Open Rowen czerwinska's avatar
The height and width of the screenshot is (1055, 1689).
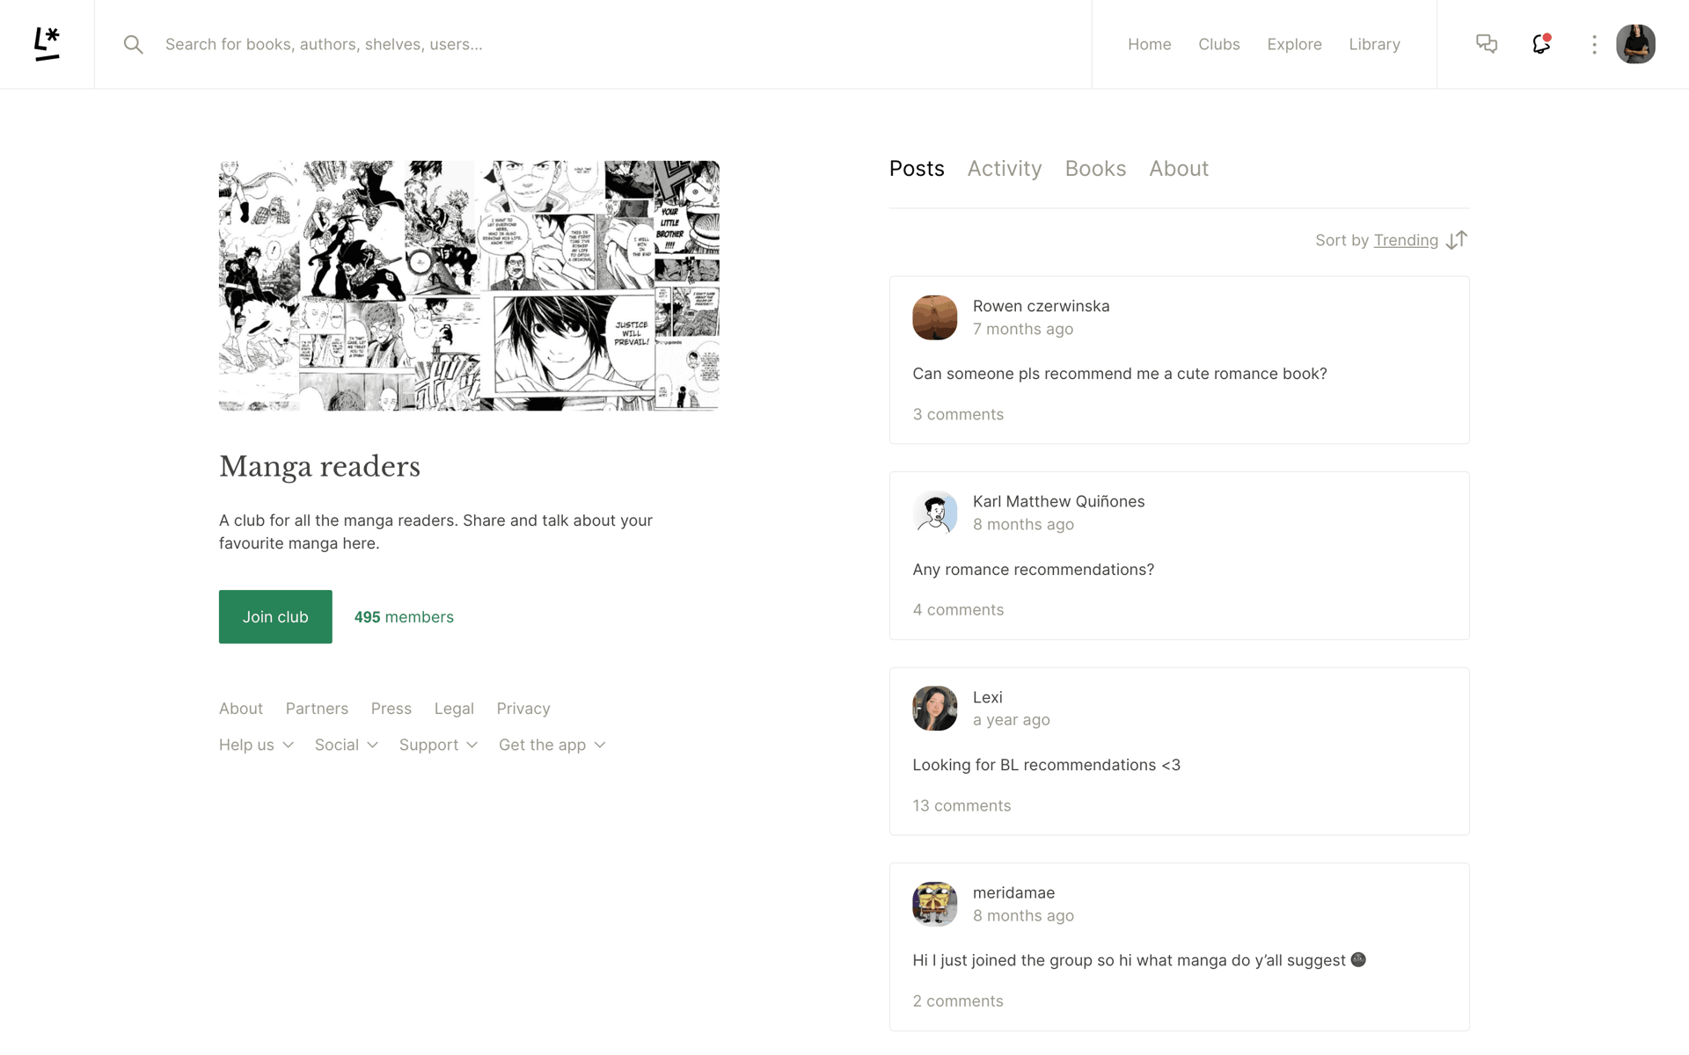click(934, 317)
